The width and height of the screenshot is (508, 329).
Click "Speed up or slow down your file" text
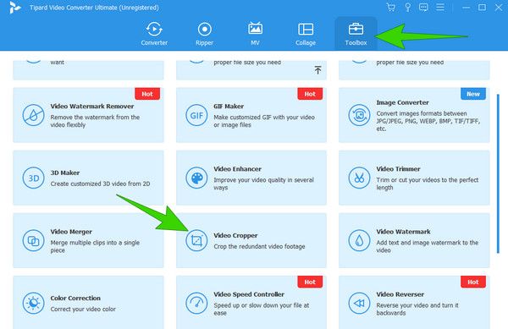pyautogui.click(x=261, y=309)
